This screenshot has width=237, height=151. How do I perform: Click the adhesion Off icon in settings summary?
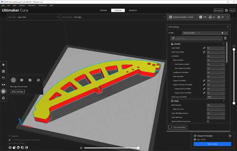219,17
